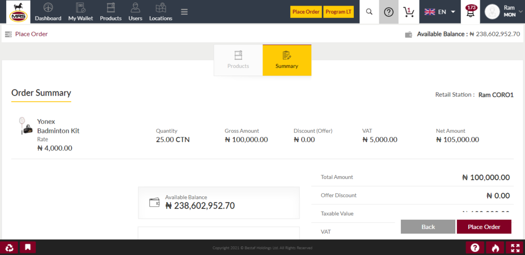Click the Yonex Badminton Kit product thumbnail

coord(26,126)
